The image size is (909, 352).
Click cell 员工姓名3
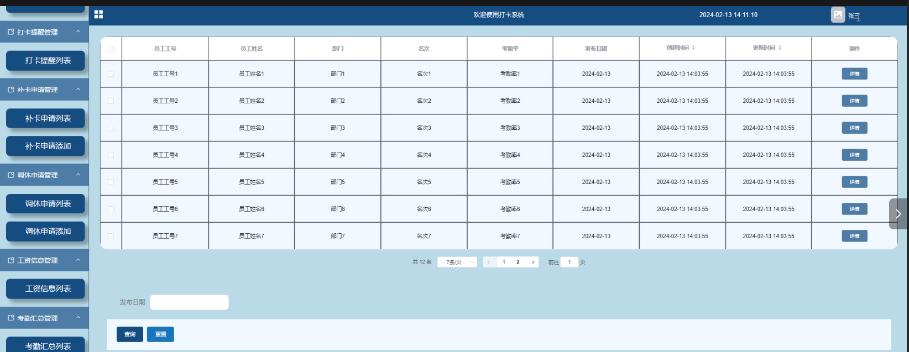pos(252,128)
